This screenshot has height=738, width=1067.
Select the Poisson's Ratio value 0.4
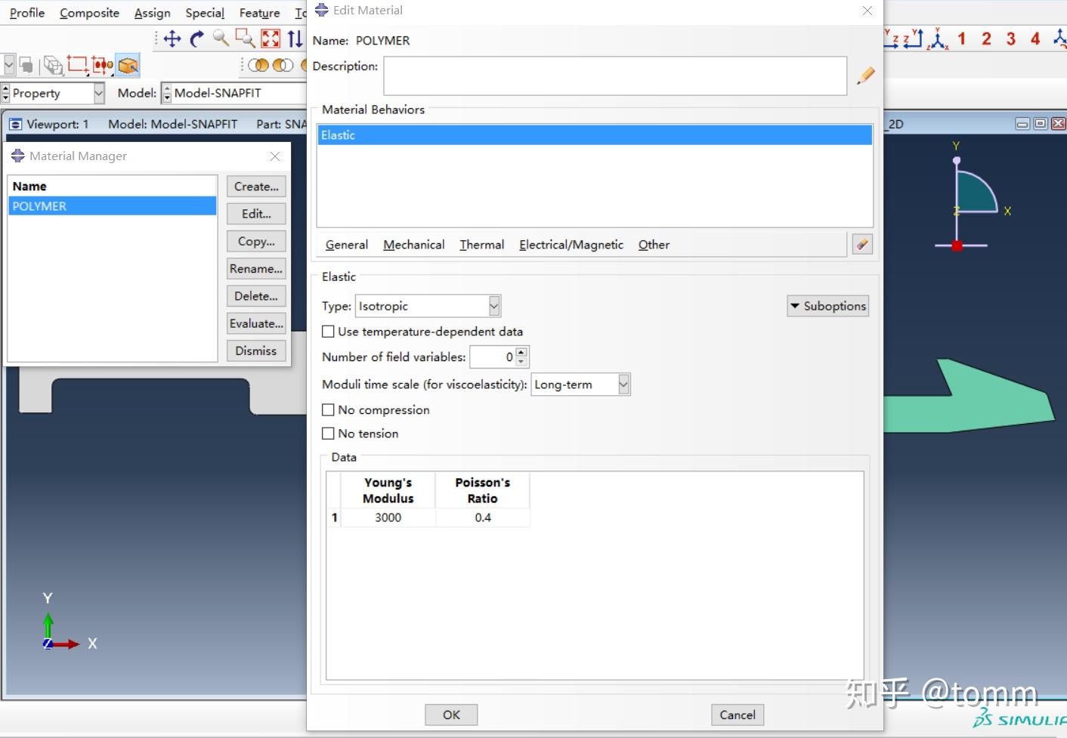483,517
